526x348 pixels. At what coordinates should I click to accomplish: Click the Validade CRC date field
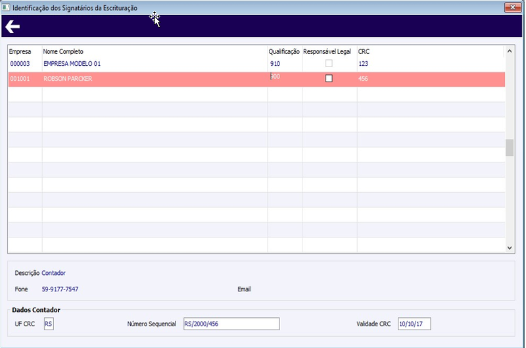[x=414, y=324]
